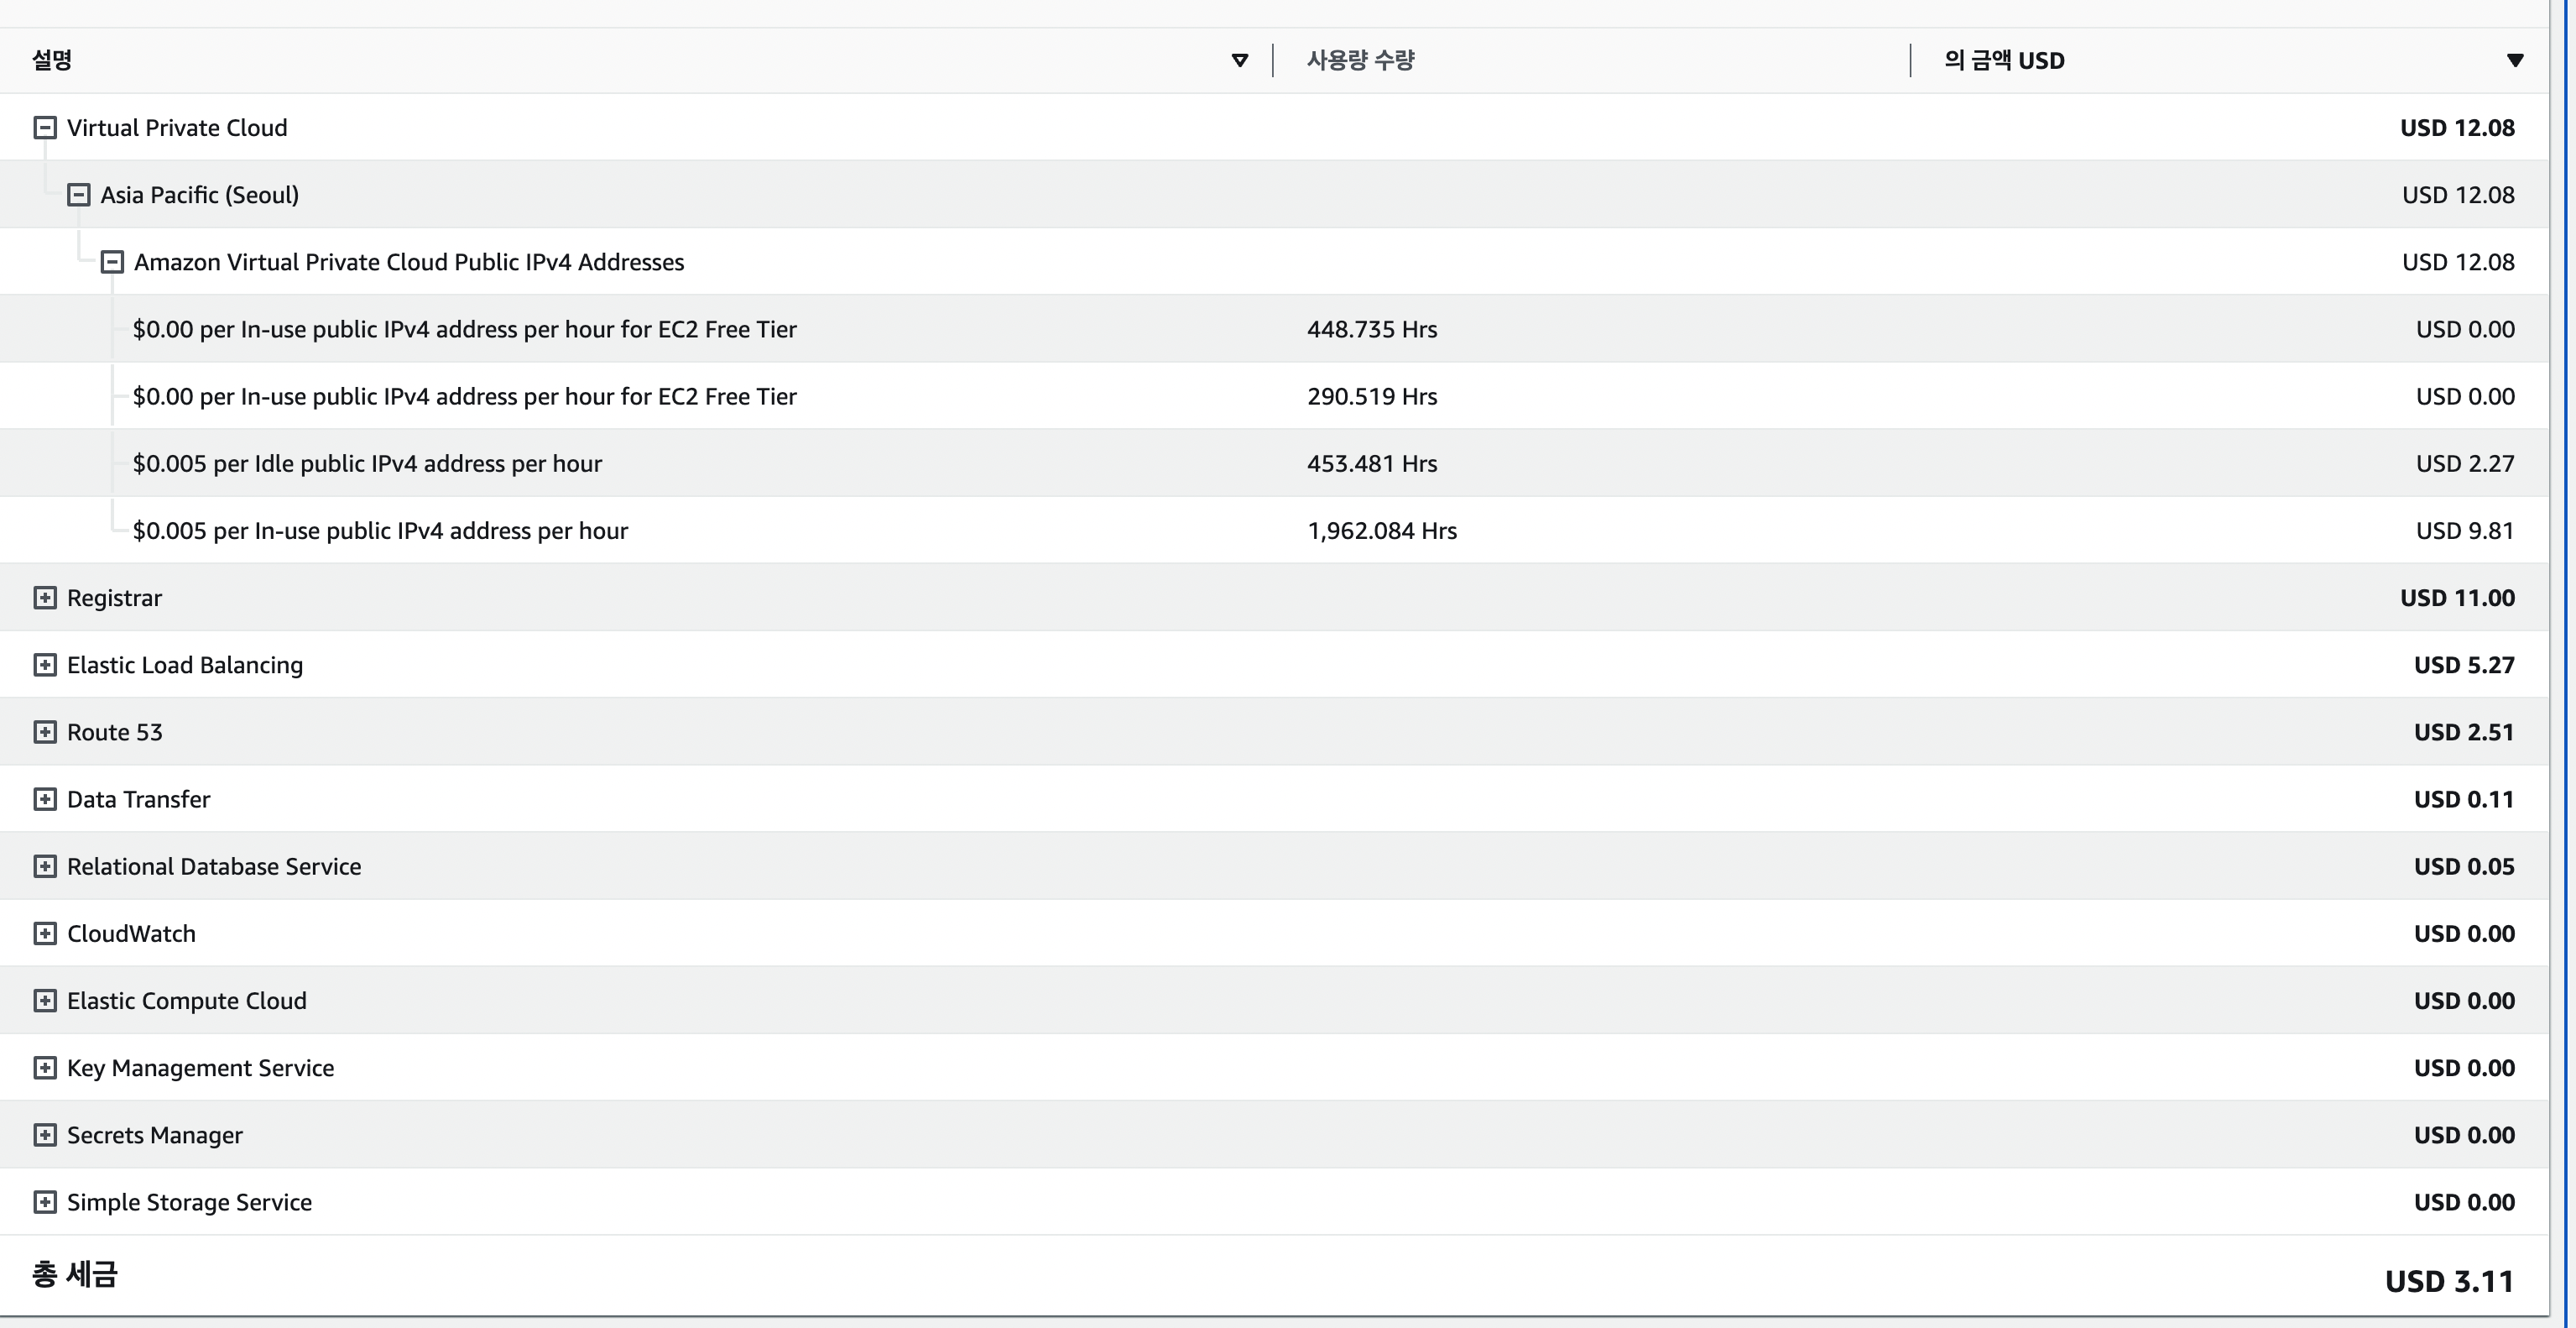Expand Elastic Compute Cloud charges
The width and height of the screenshot is (2576, 1328).
tap(45, 1000)
